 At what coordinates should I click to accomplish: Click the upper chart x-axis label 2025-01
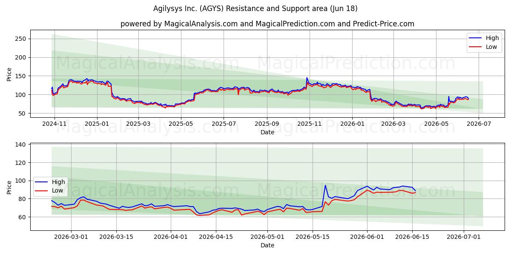pos(97,124)
